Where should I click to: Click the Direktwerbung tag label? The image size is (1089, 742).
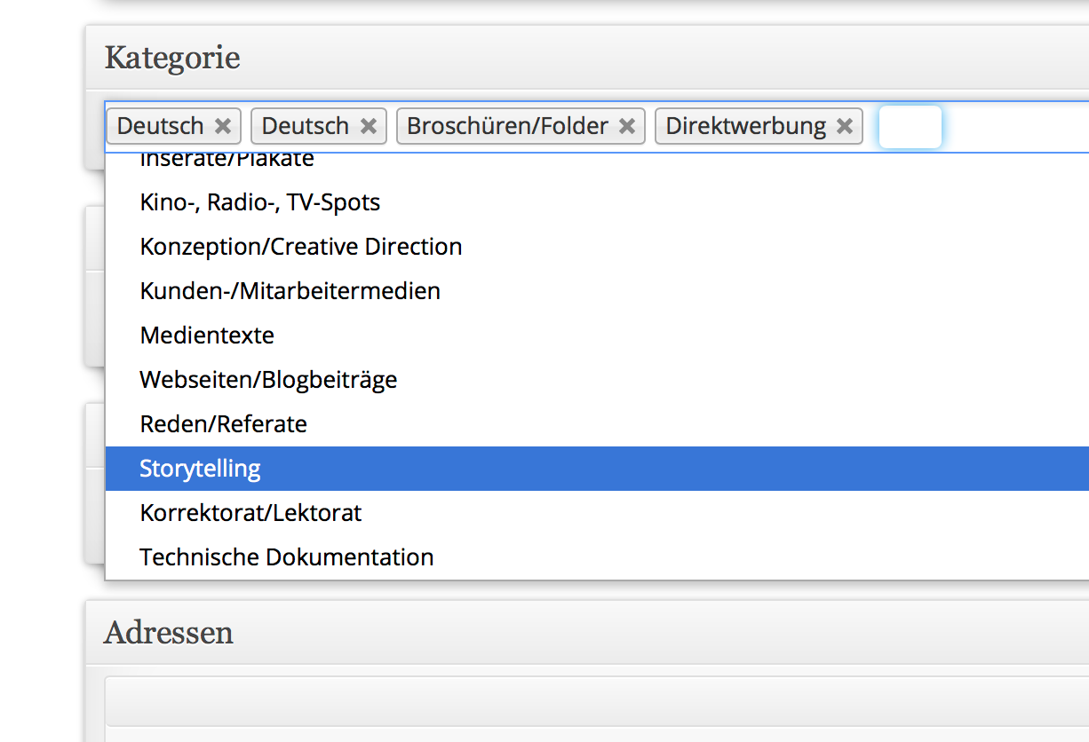pyautogui.click(x=745, y=126)
